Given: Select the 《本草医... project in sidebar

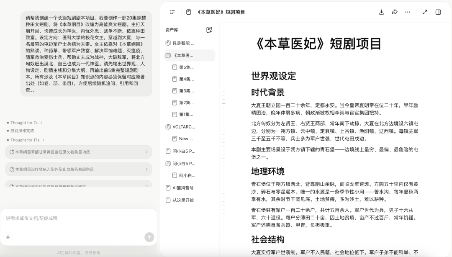Looking at the screenshot, I should [x=190, y=55].
